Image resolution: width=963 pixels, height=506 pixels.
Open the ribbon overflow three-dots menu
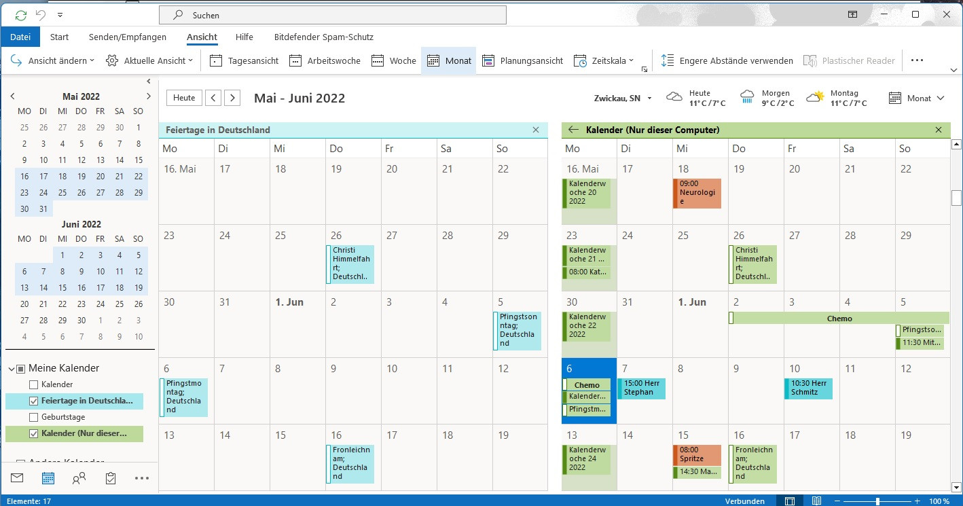pyautogui.click(x=917, y=60)
